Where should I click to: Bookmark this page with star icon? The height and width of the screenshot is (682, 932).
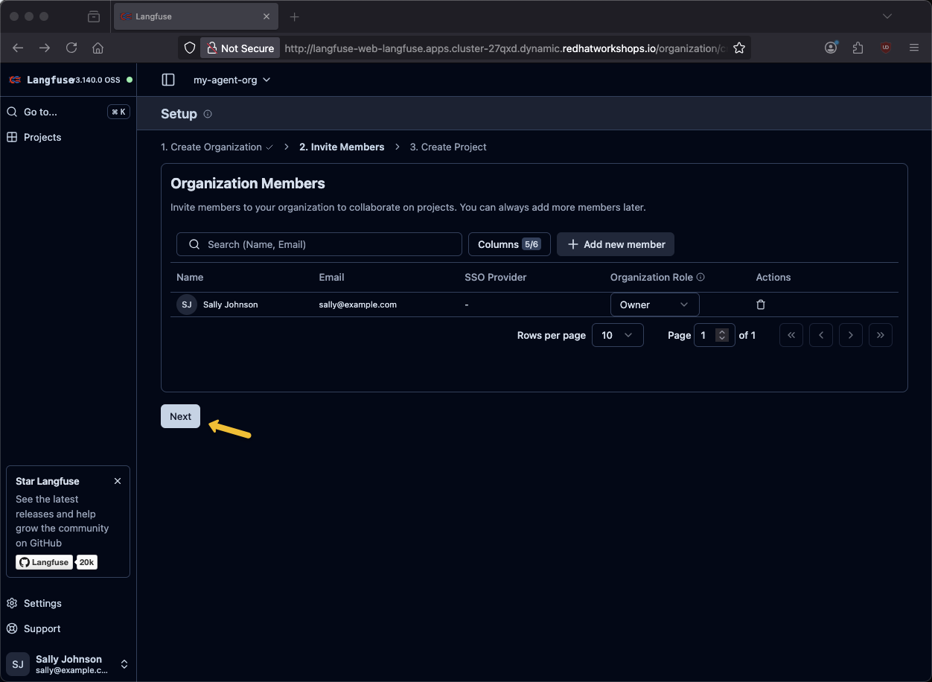739,48
